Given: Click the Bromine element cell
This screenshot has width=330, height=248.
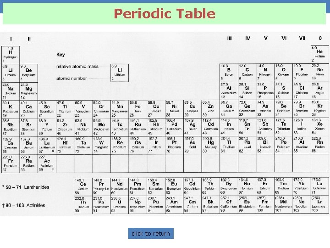Looking at the screenshot, I should [302, 109].
